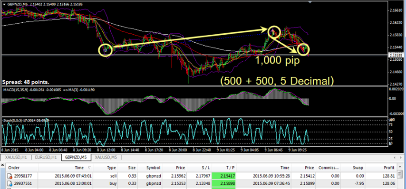
Task: Select the GBPNZD,M5 chart tab
Action: [76, 157]
